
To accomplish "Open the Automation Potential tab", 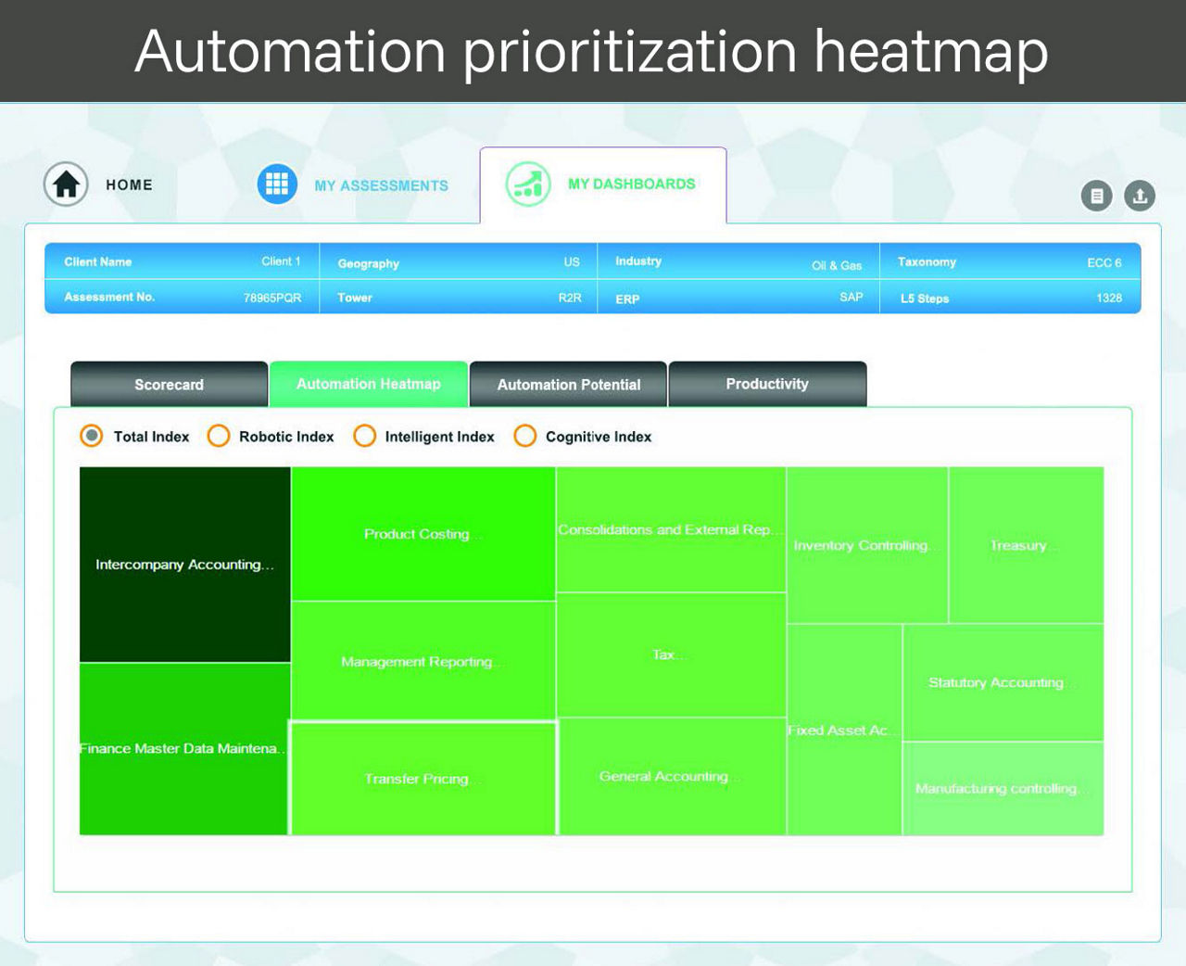I will tap(568, 384).
